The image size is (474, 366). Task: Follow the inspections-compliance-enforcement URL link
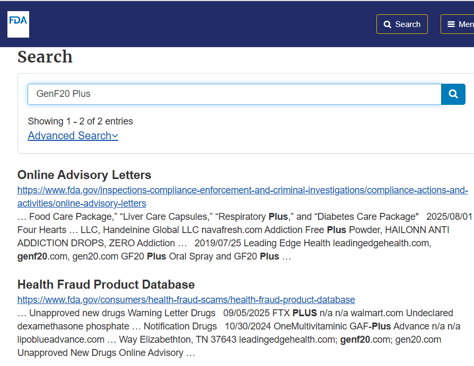(242, 190)
